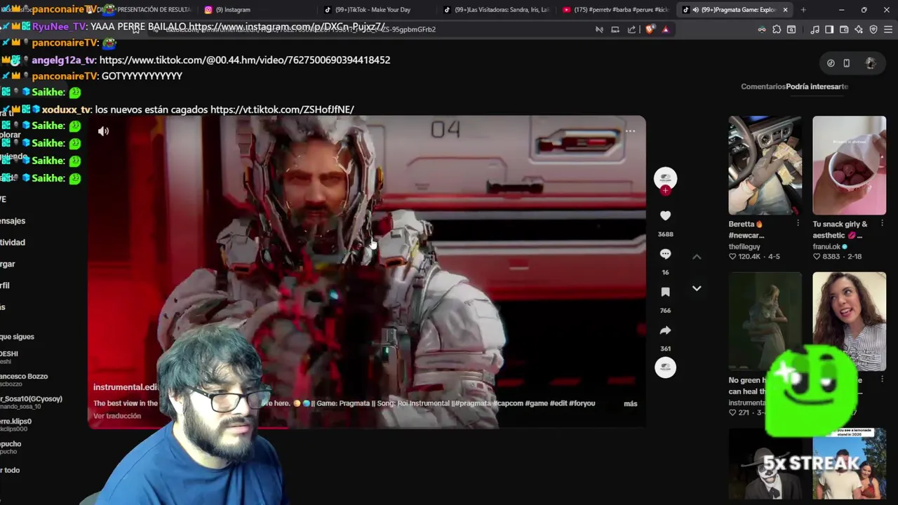898x505 pixels.
Task: Switch to the YouTube #perretv tab
Action: pos(617,10)
